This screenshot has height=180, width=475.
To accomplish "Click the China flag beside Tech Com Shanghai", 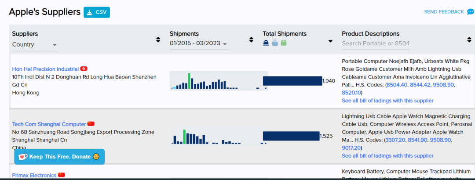I will pos(91,124).
